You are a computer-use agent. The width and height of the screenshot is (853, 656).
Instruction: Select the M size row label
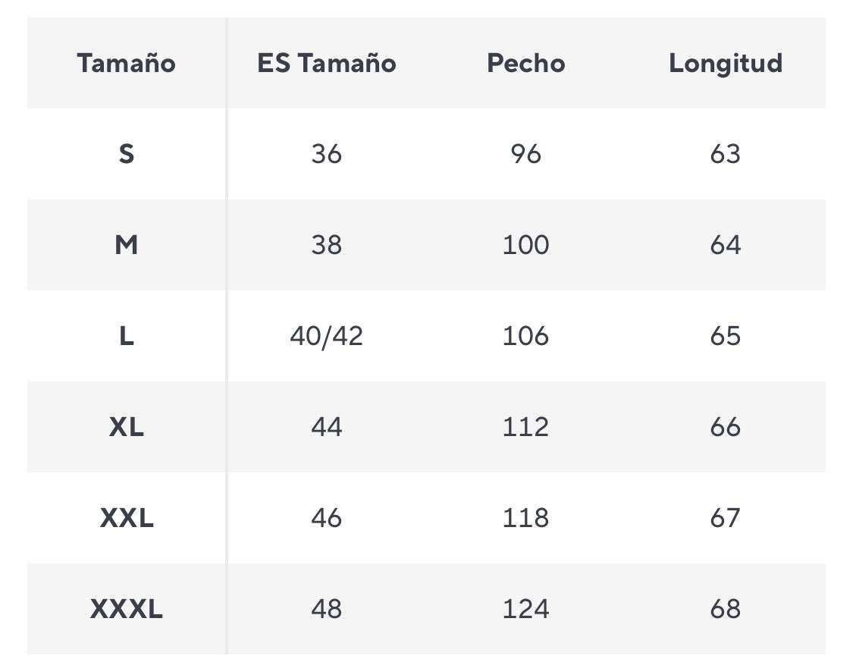pos(126,245)
